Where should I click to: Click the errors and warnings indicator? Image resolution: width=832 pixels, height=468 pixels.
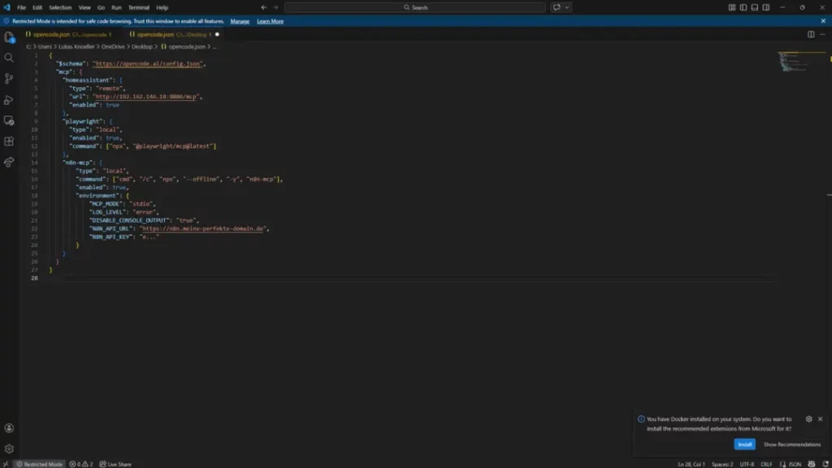click(81, 463)
